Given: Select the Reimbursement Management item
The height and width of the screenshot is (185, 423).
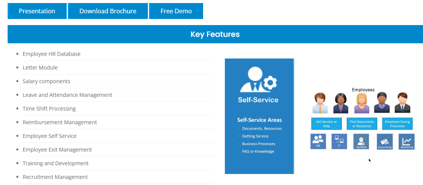Looking at the screenshot, I should pos(59,122).
